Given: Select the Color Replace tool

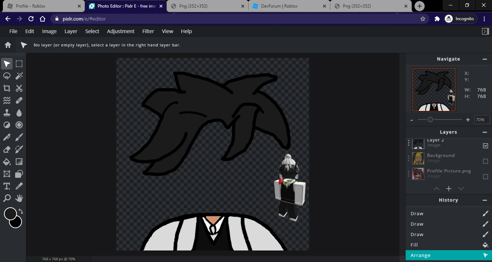Looking at the screenshot, I should tap(19, 149).
